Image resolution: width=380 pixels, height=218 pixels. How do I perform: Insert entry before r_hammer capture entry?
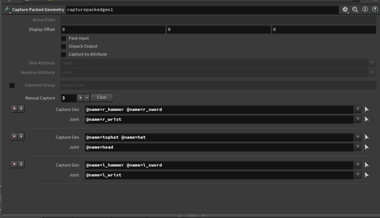21,109
